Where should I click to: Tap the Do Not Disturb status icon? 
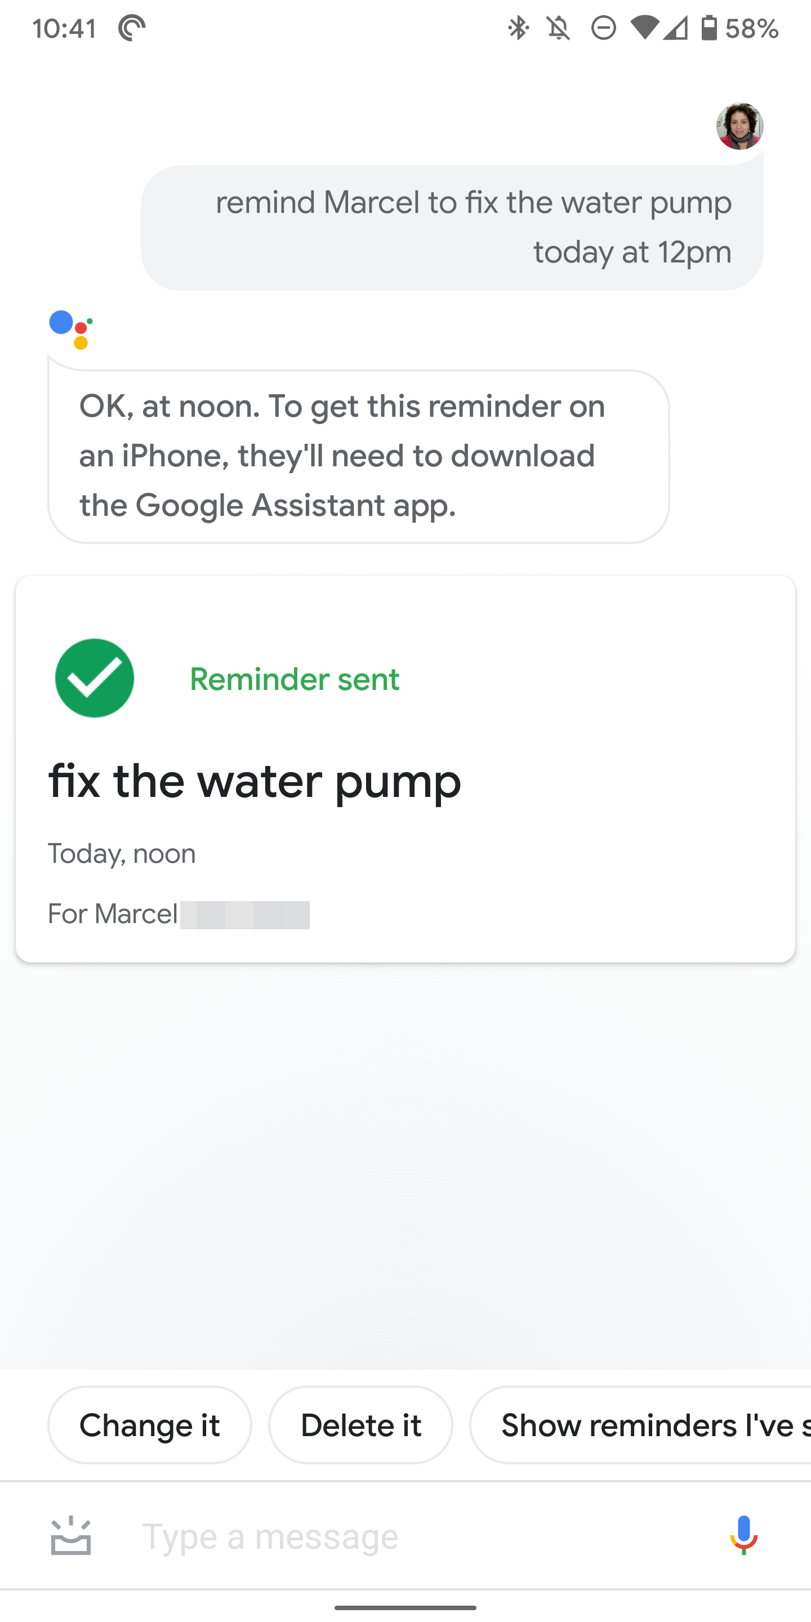(x=603, y=28)
